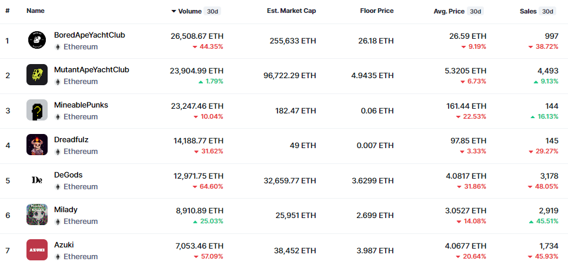
Task: Open the Avg. Price 30d period dropdown
Action: click(x=475, y=11)
